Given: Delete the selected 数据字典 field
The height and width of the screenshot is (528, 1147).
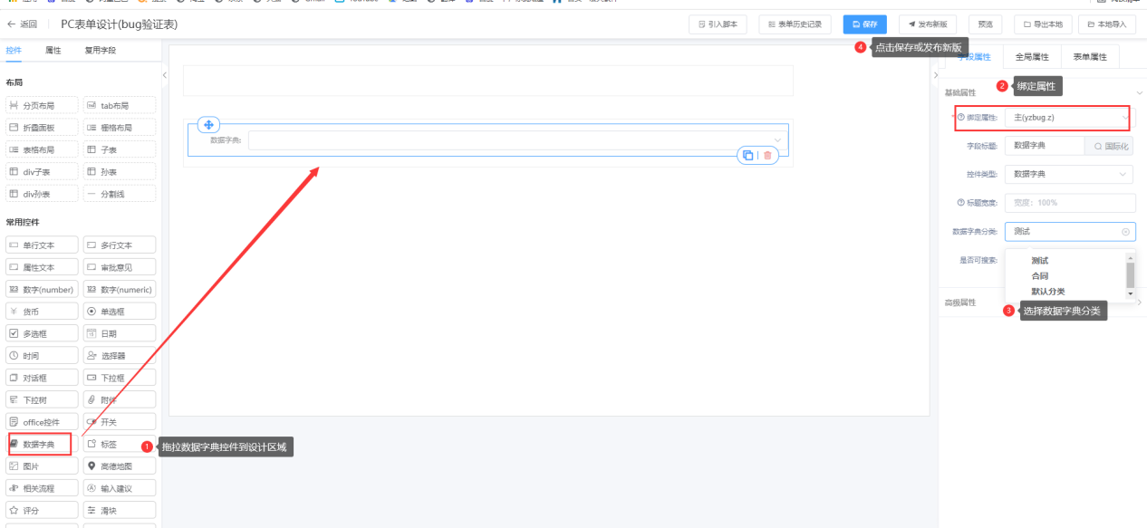Looking at the screenshot, I should (767, 156).
